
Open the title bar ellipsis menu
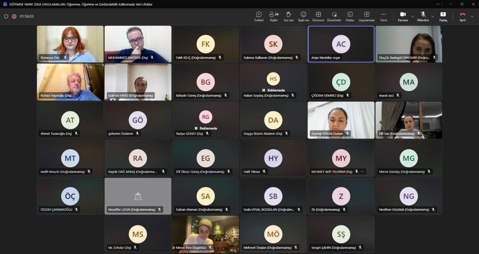438,4
